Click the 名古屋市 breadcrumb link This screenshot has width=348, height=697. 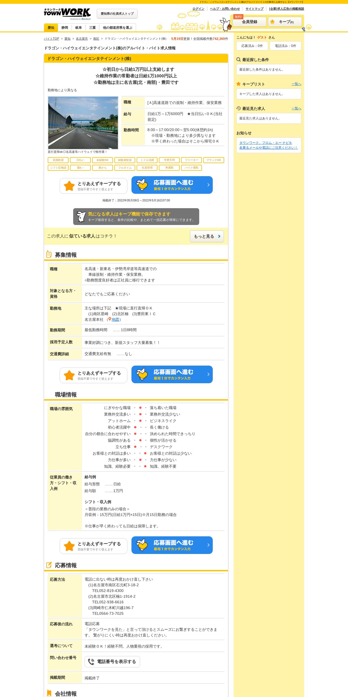pos(82,39)
